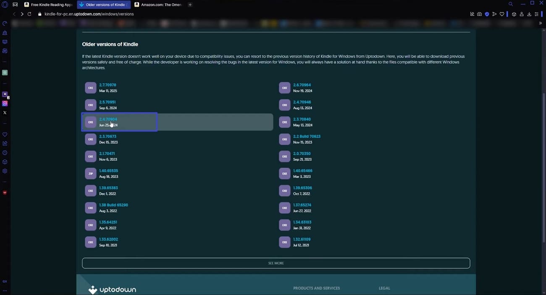Open version 1.37.65274 download link

302,205
